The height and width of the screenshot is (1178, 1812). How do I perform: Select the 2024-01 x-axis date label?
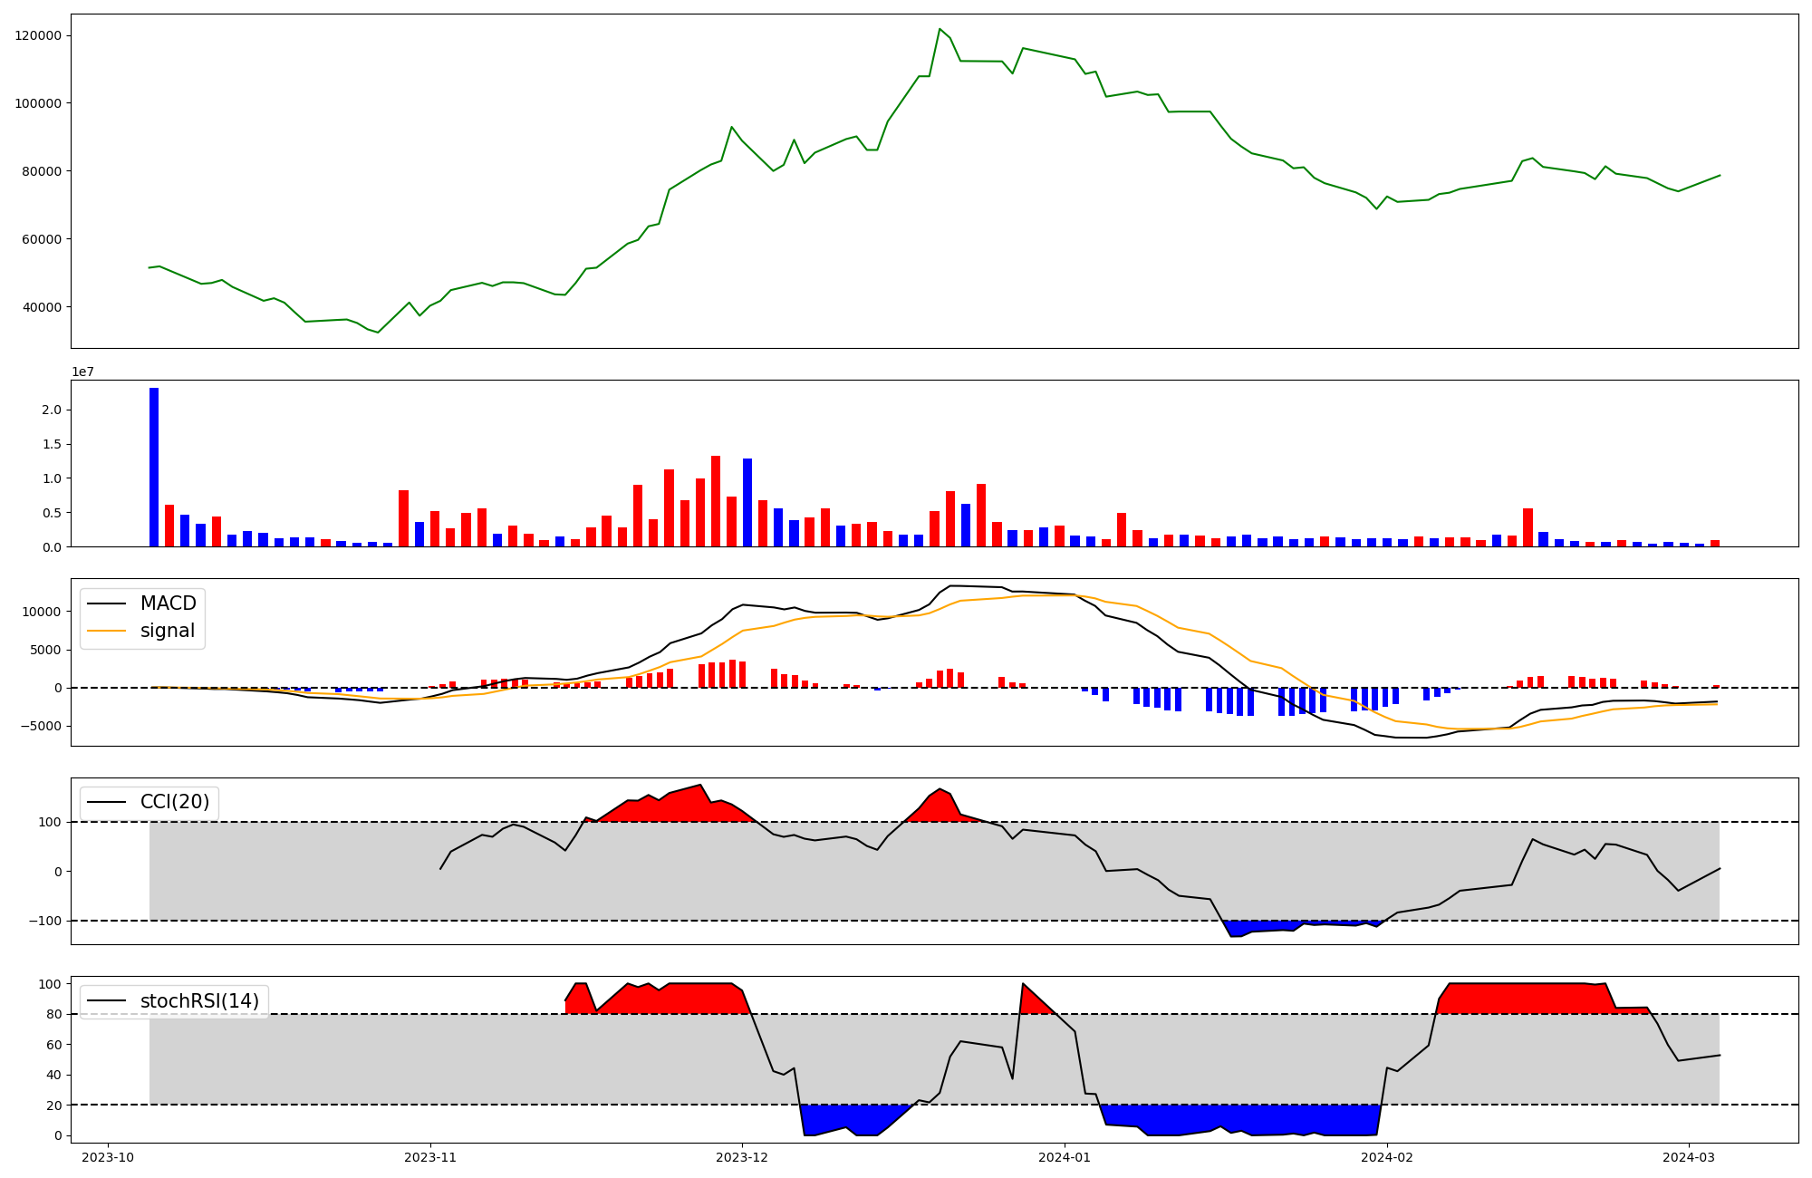1064,1157
